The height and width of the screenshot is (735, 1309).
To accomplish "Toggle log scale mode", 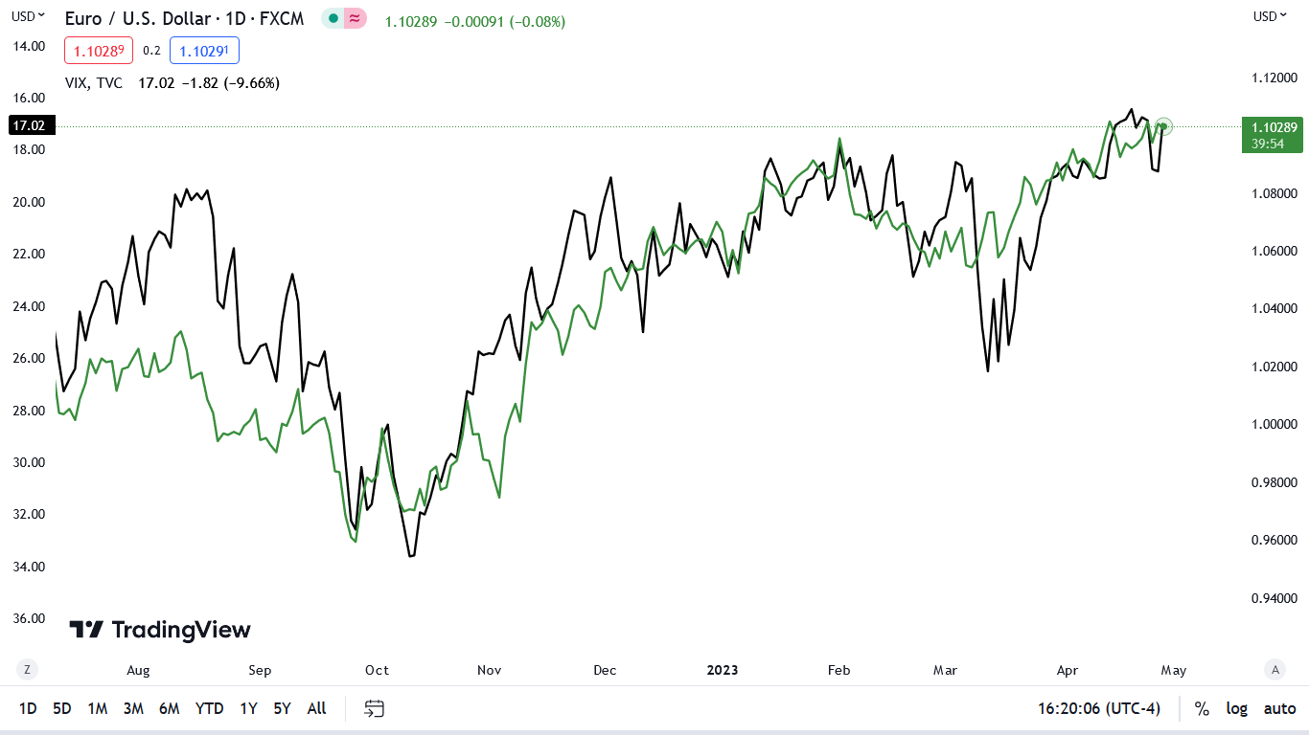I will point(1237,708).
